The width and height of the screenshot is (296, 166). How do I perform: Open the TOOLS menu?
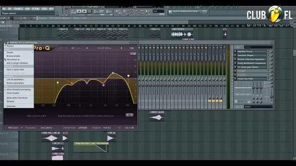[x=44, y=9]
